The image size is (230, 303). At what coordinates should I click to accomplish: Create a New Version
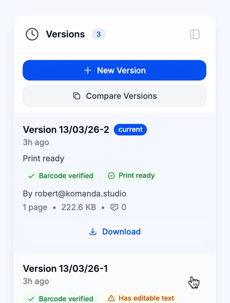pyautogui.click(x=115, y=70)
